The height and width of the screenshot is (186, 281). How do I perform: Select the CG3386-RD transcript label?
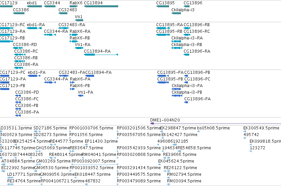(25, 45)
